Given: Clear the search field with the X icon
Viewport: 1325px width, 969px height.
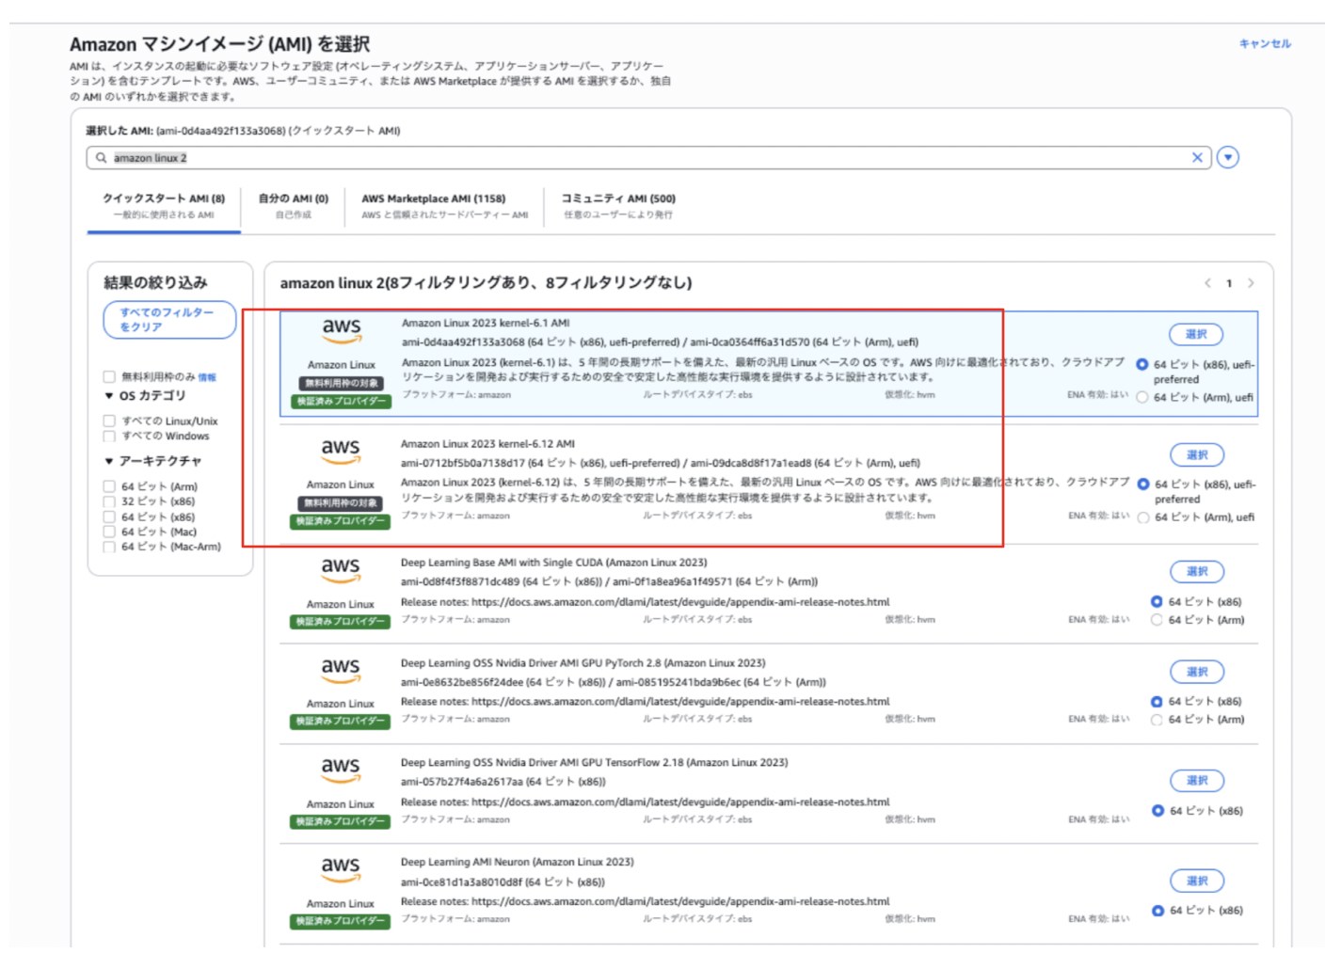Looking at the screenshot, I should tap(1197, 158).
